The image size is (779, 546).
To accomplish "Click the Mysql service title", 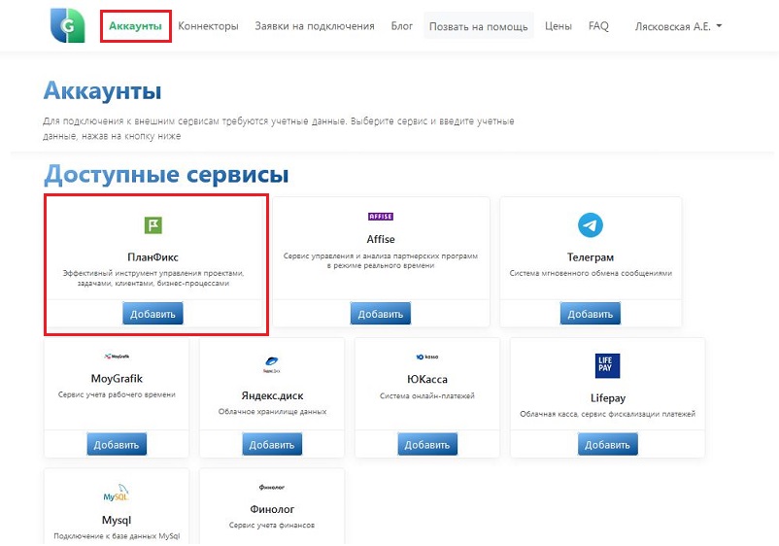I will tap(117, 520).
